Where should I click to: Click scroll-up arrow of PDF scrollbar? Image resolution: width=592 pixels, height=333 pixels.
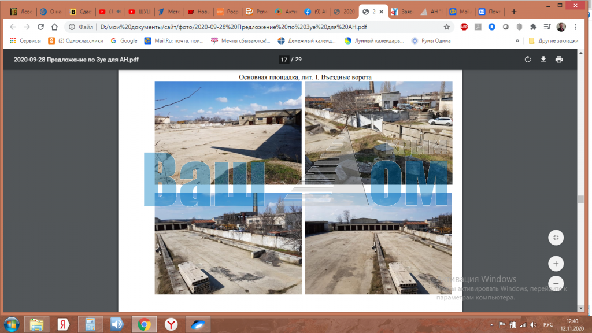click(x=580, y=53)
